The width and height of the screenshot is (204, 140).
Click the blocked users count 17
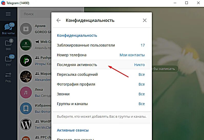143,45
